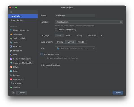The image size is (134, 107).
Task: Select the Android generator icon
Action: click(11, 88)
